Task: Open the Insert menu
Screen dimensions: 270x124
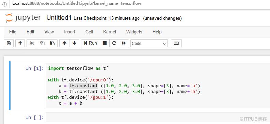Action: 69,32
